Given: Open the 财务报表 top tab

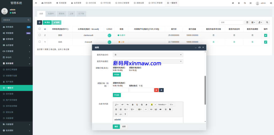Looking at the screenshot, I should pyautogui.click(x=47, y=3).
